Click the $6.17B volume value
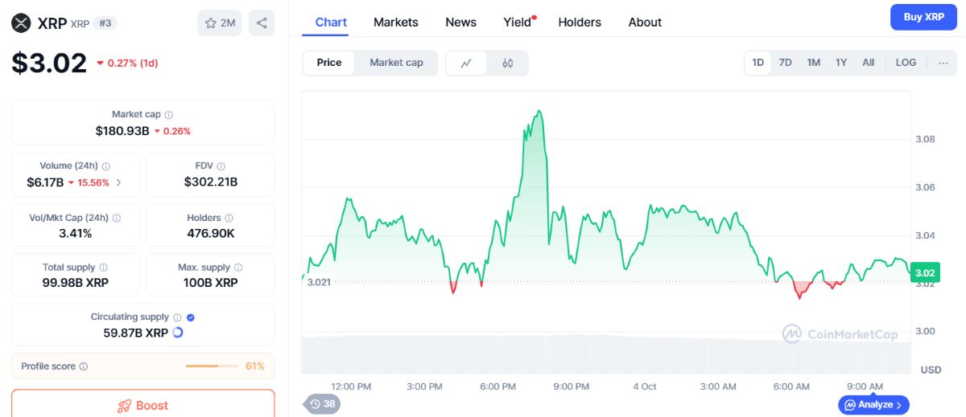This screenshot has width=966, height=417. (45, 182)
